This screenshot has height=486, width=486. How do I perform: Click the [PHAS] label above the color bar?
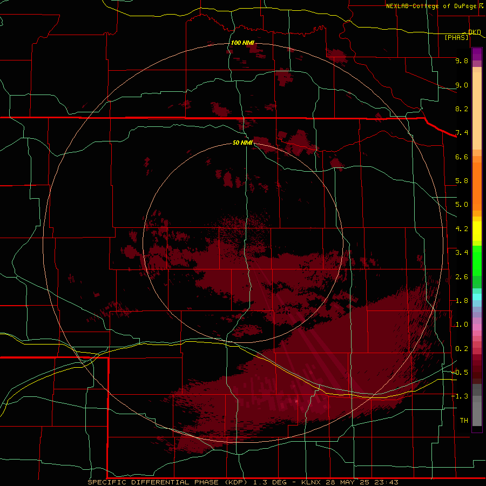click(x=456, y=38)
